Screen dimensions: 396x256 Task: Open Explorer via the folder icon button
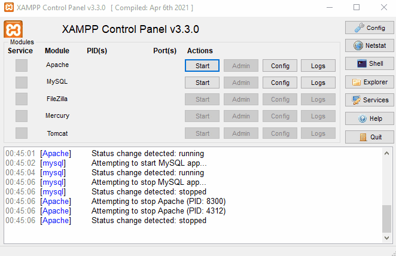tap(369, 82)
